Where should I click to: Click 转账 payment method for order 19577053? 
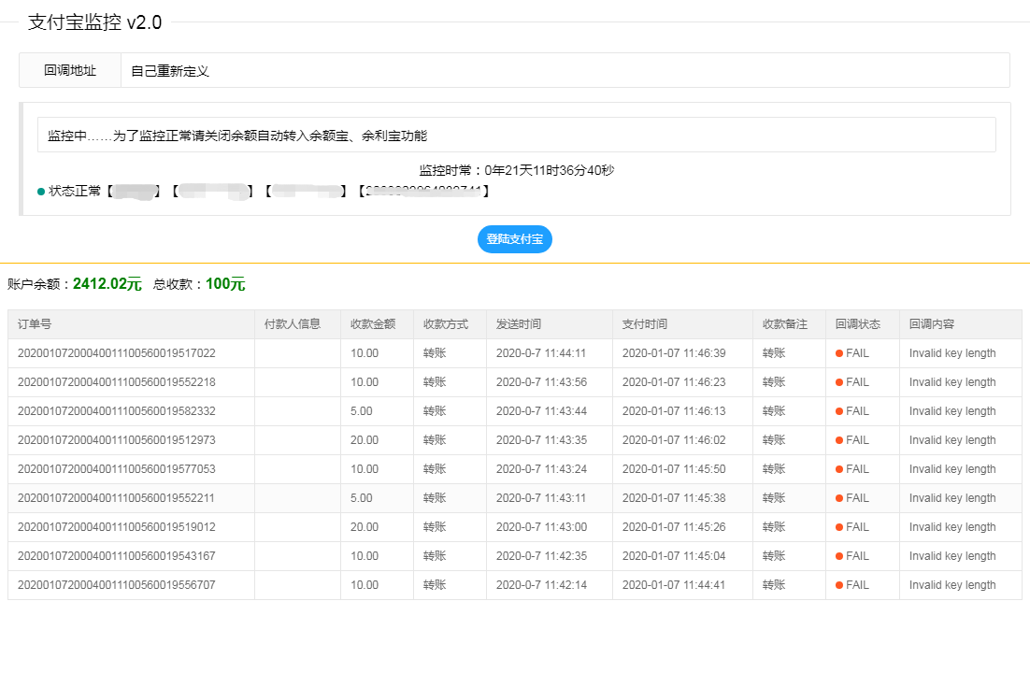[x=435, y=468]
